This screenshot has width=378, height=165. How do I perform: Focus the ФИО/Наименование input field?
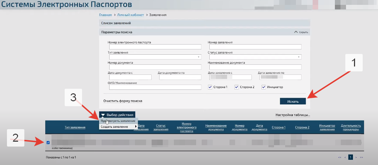pyautogui.click(x=155, y=87)
